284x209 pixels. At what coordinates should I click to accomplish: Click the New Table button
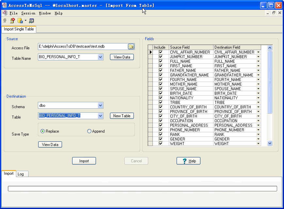click(122, 116)
